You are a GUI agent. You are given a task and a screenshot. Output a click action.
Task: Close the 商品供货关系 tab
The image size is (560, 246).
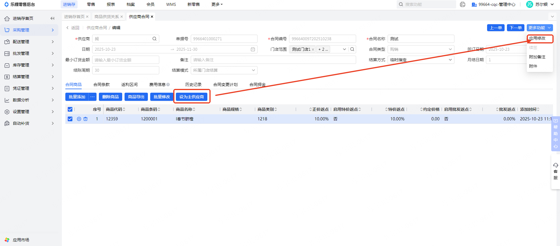(x=122, y=17)
